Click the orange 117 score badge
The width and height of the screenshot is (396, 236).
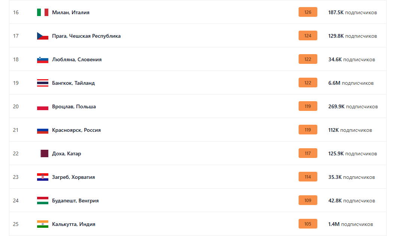pyautogui.click(x=308, y=153)
